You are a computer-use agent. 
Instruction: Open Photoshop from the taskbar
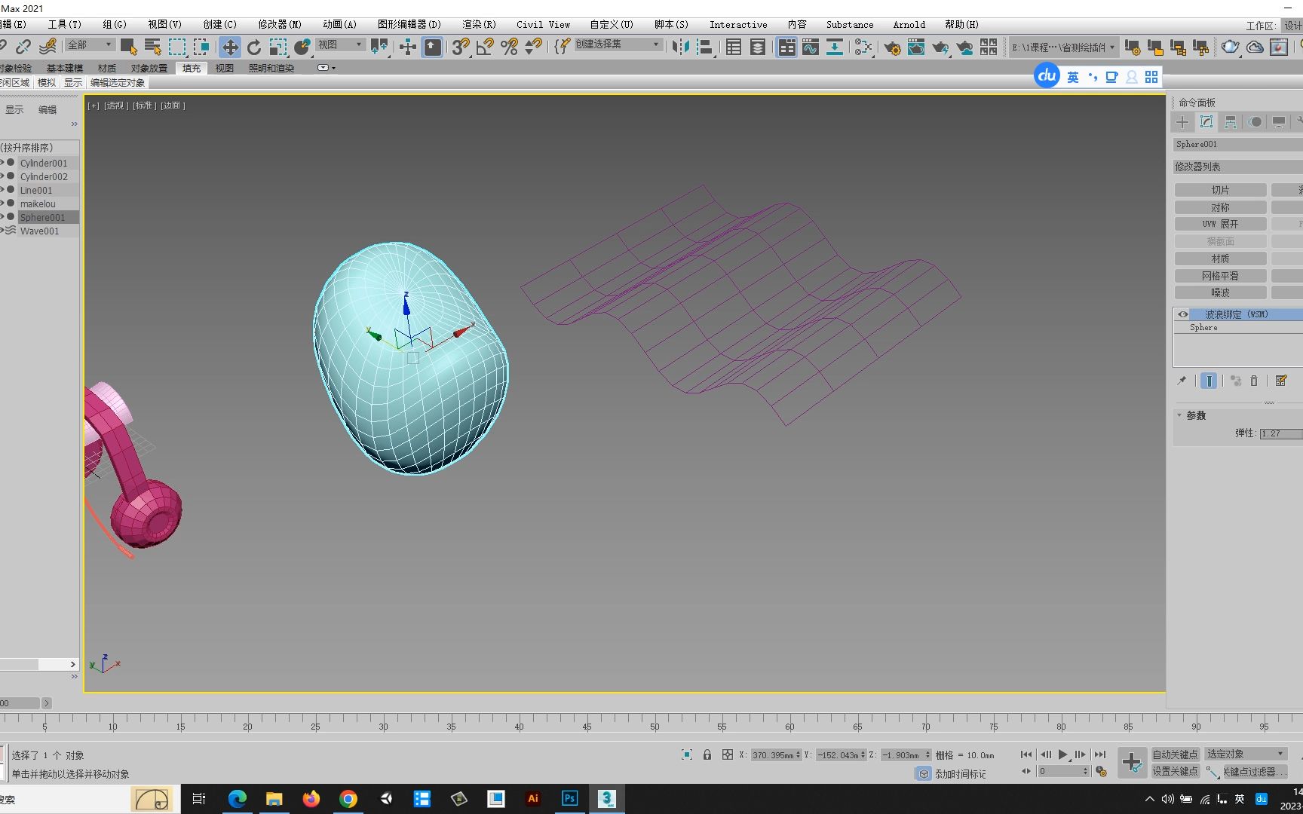pos(569,799)
